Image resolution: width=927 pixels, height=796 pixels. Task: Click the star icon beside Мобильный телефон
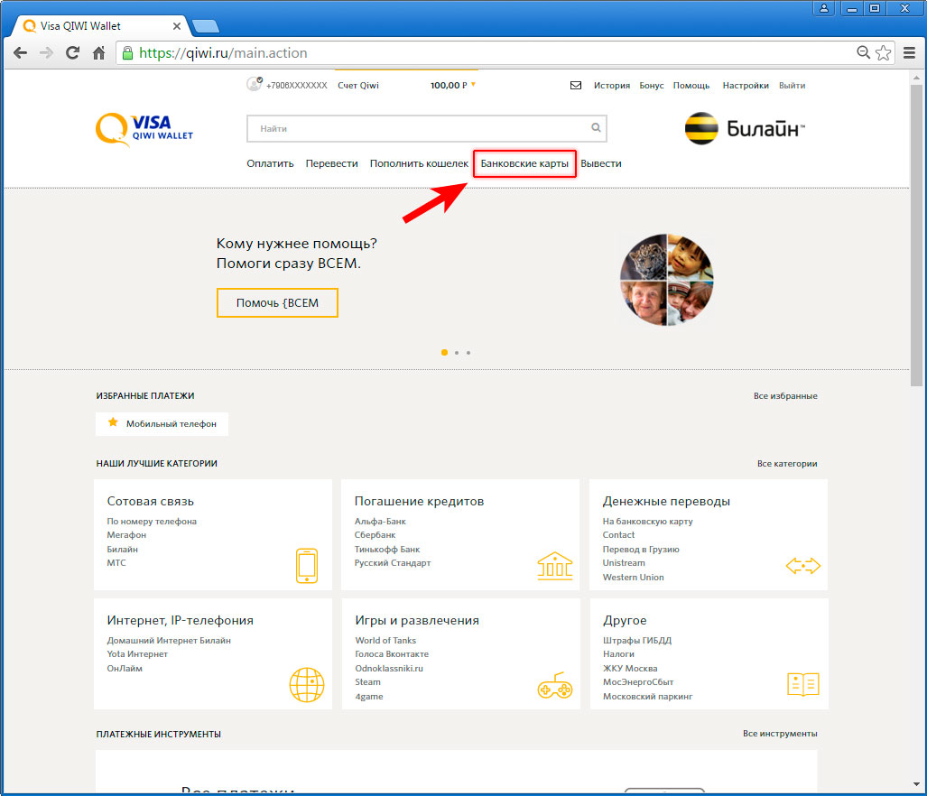pyautogui.click(x=113, y=422)
